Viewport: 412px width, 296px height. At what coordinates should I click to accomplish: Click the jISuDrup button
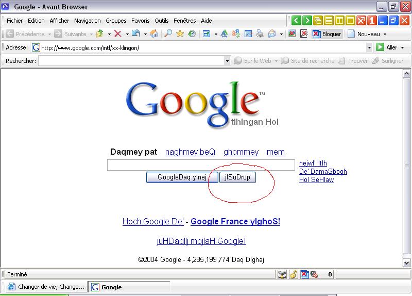pyautogui.click(x=237, y=177)
